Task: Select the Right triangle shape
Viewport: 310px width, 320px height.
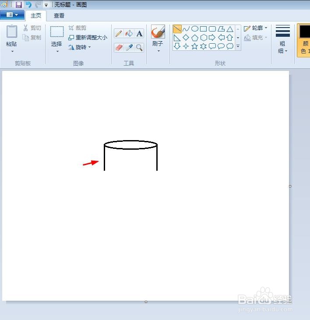Action: pos(177,38)
